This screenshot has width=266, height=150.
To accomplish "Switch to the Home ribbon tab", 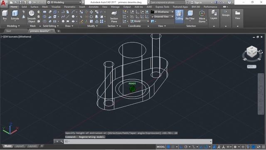I will (14, 7).
